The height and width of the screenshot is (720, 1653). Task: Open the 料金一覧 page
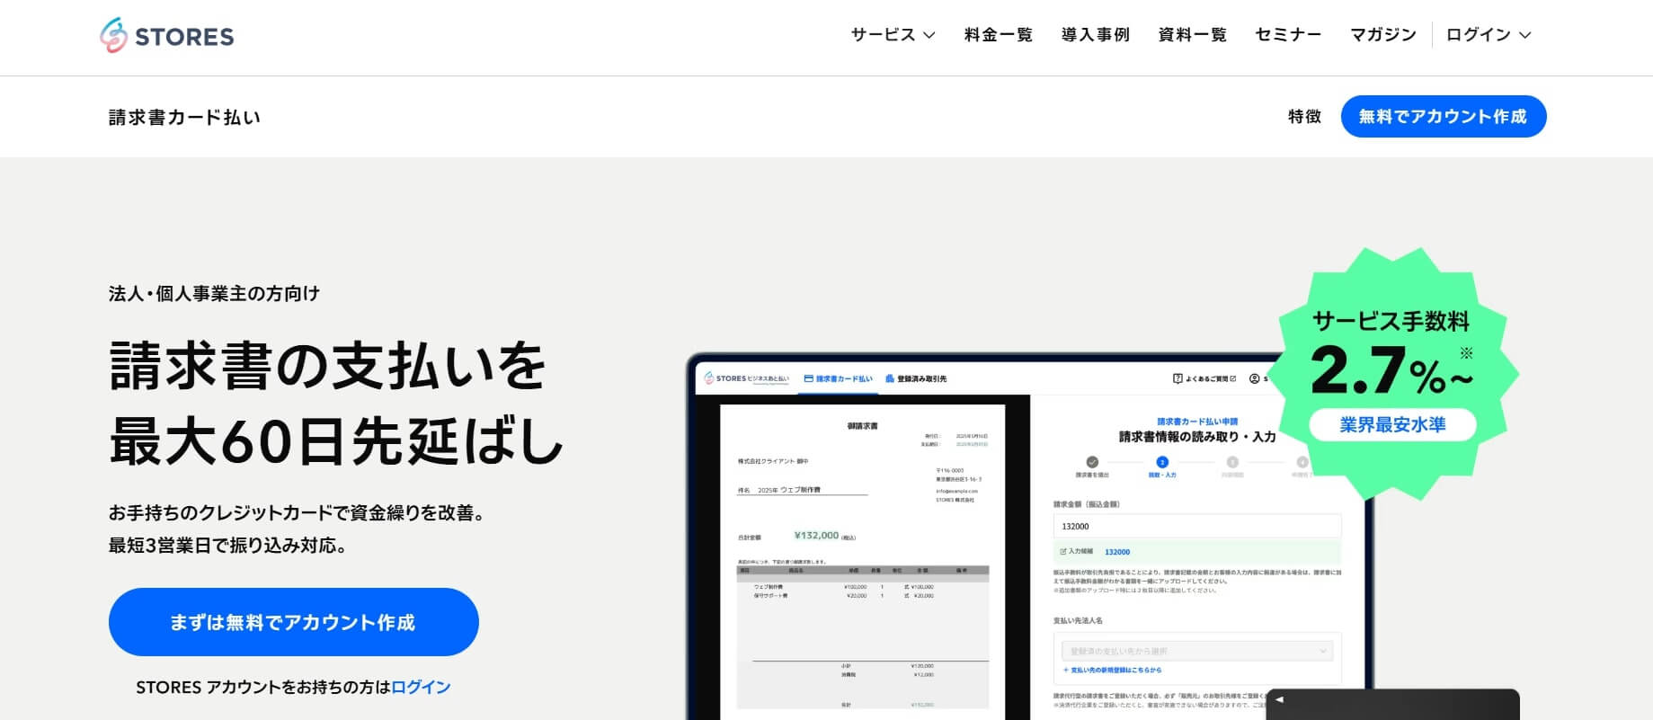coord(998,35)
